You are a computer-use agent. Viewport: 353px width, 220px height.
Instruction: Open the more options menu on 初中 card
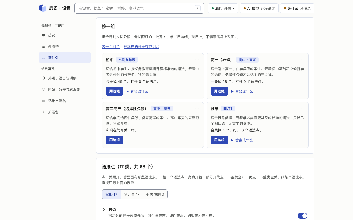tap(197, 60)
